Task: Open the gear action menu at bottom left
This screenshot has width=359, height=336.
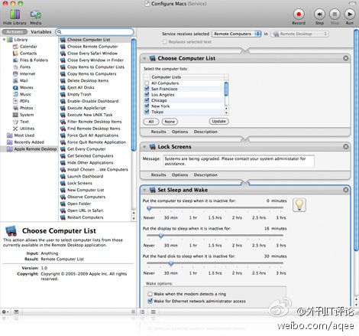Action: 5,312
